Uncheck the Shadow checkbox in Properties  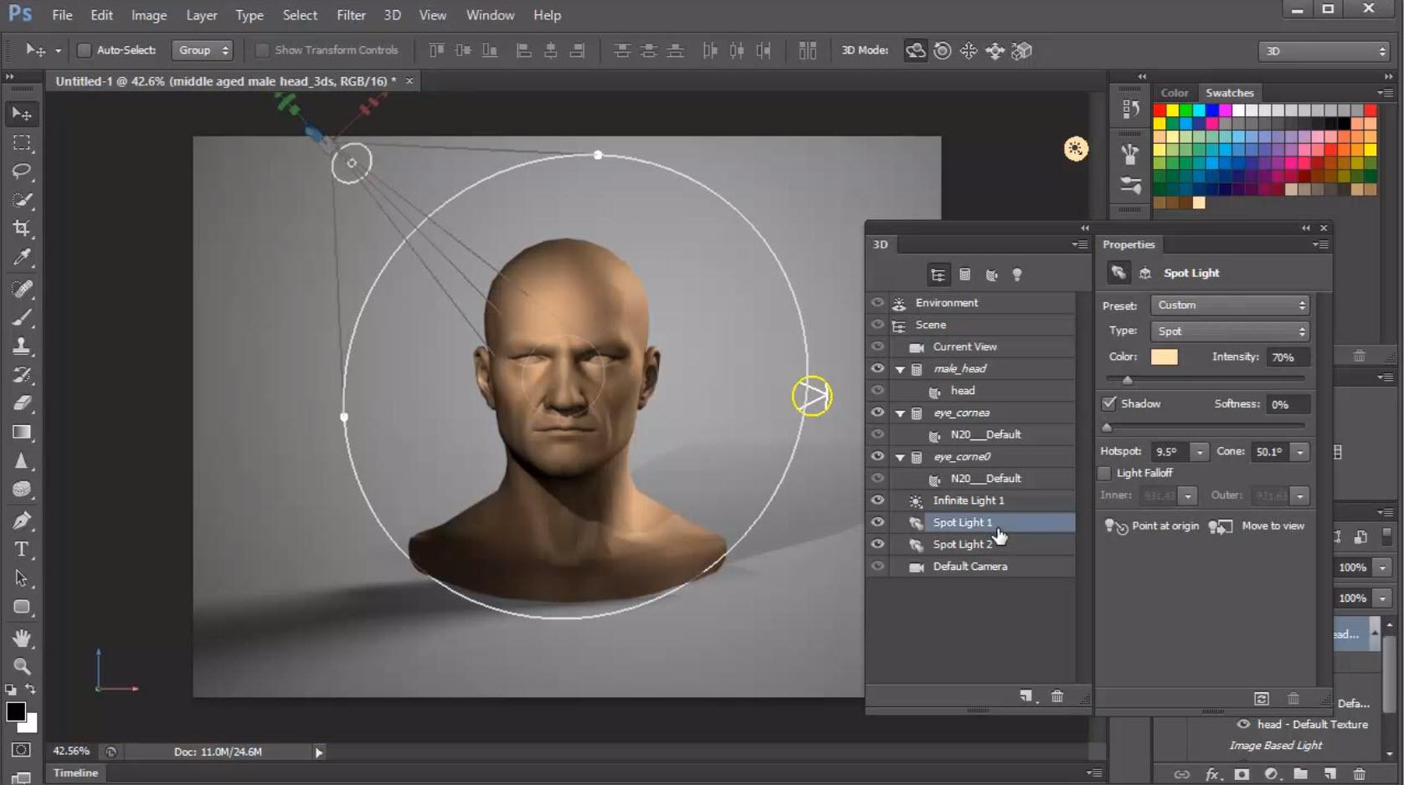tap(1109, 403)
